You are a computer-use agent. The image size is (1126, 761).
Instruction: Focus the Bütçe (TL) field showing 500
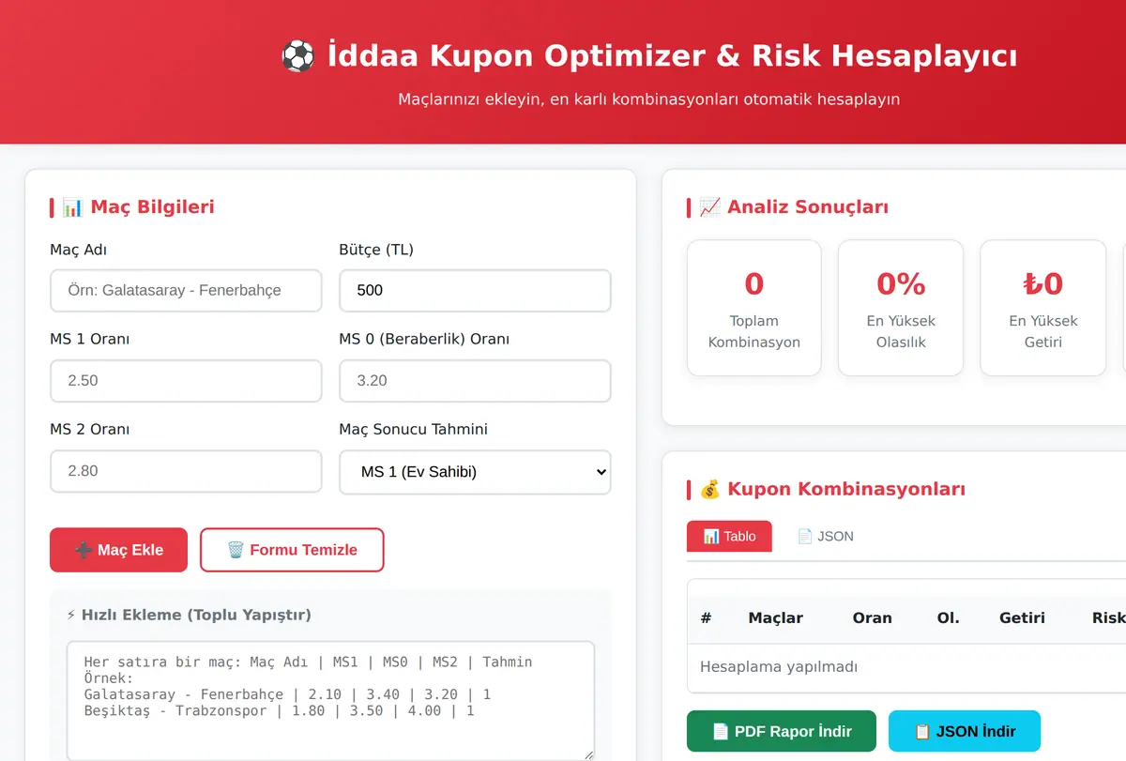coord(475,291)
